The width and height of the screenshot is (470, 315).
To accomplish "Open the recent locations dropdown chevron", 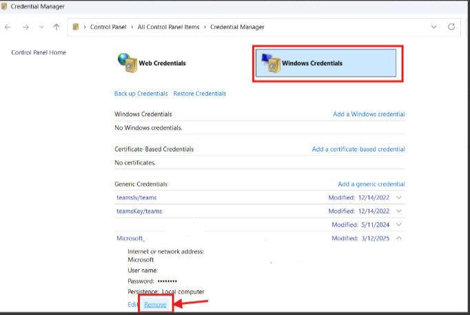I will coord(41,27).
